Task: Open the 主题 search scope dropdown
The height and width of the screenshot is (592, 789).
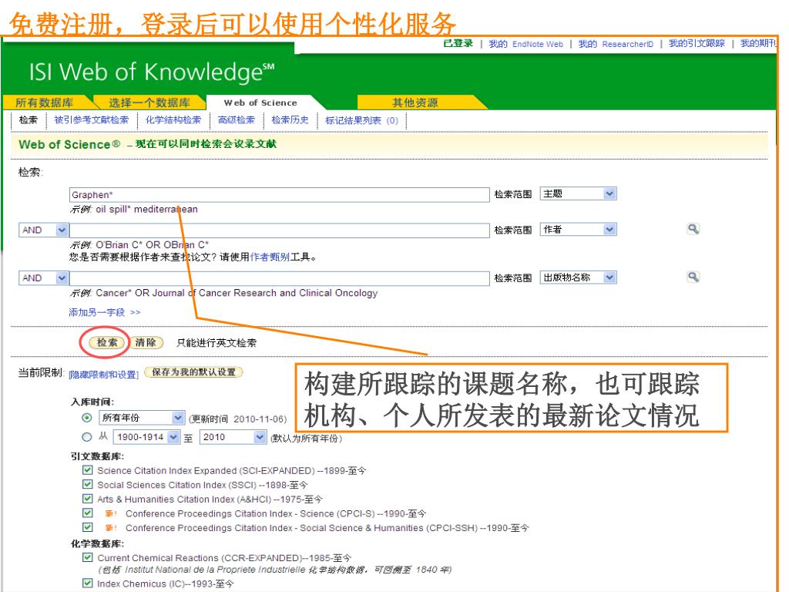Action: (x=579, y=194)
